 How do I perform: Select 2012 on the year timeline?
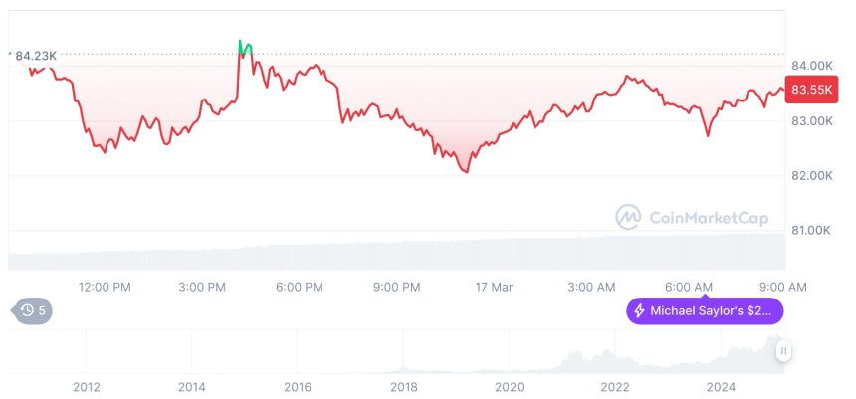(87, 386)
